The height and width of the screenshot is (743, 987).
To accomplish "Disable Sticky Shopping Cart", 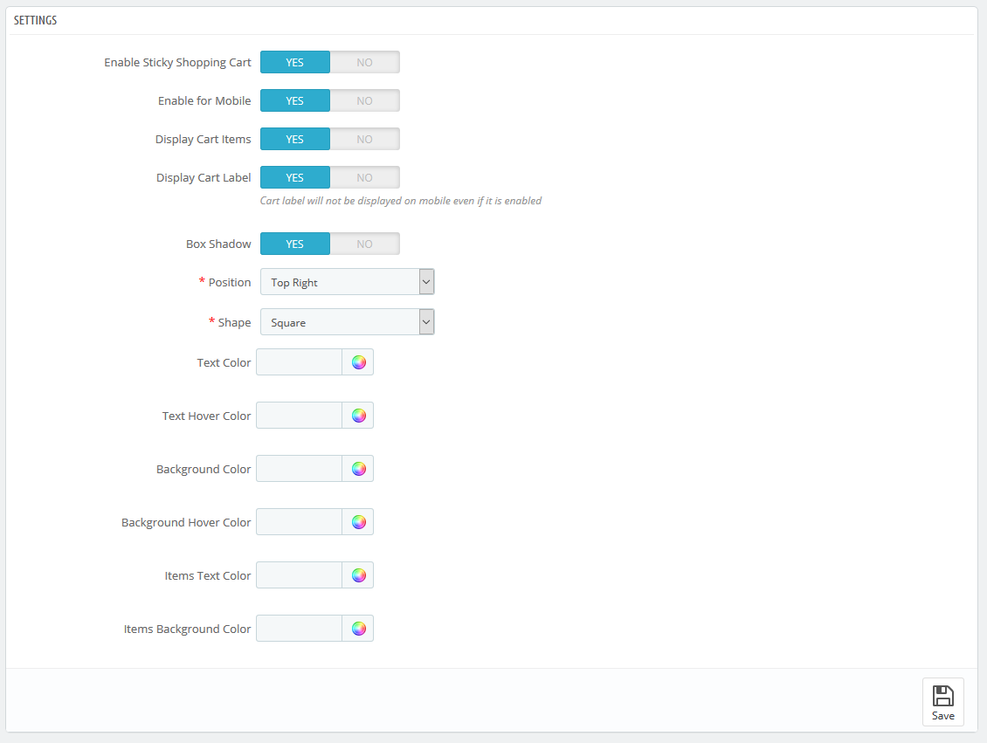I will tap(365, 62).
